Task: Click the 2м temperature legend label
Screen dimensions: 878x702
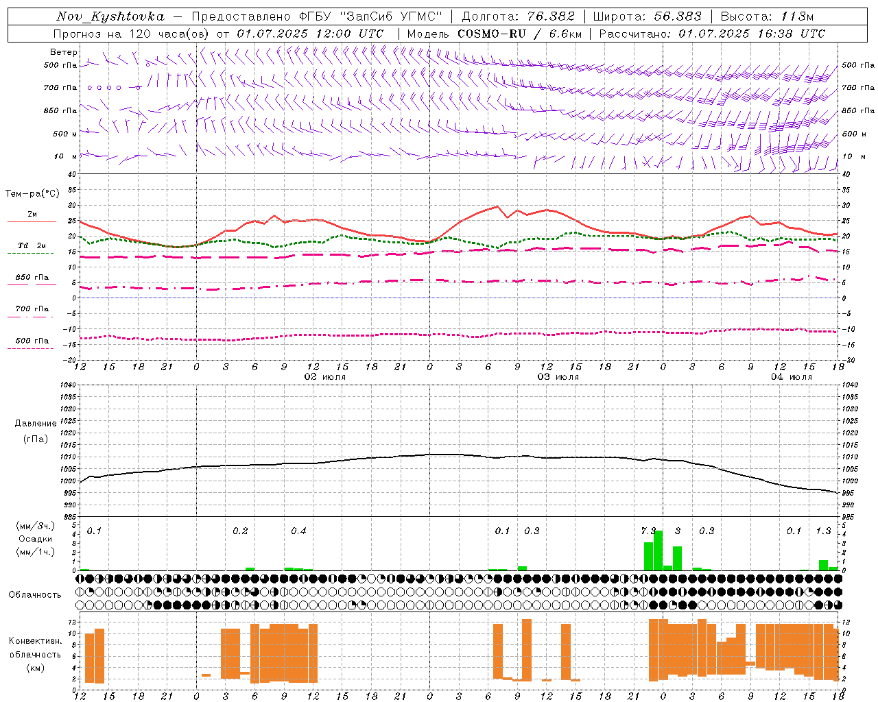Action: coord(32,215)
